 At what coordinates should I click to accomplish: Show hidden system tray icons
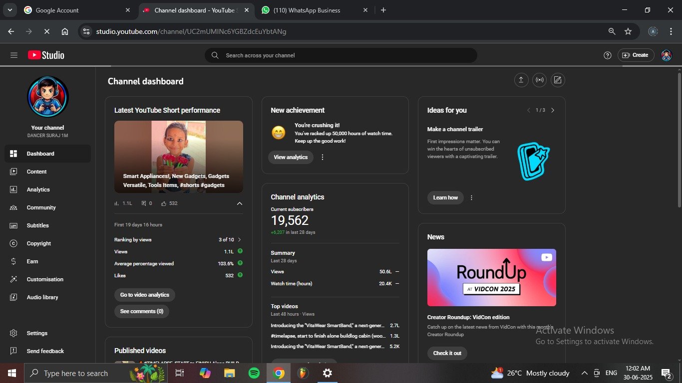pos(585,373)
